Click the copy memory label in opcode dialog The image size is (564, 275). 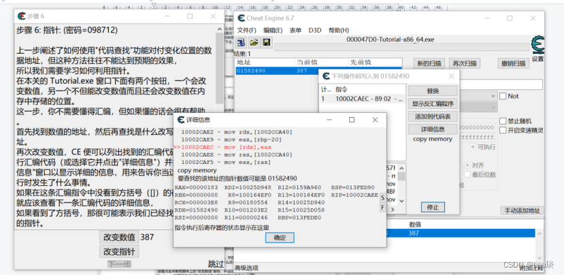click(433, 139)
